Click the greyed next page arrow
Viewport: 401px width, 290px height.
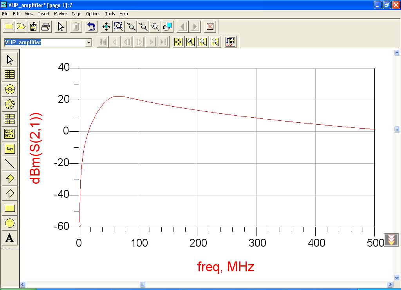point(195,27)
